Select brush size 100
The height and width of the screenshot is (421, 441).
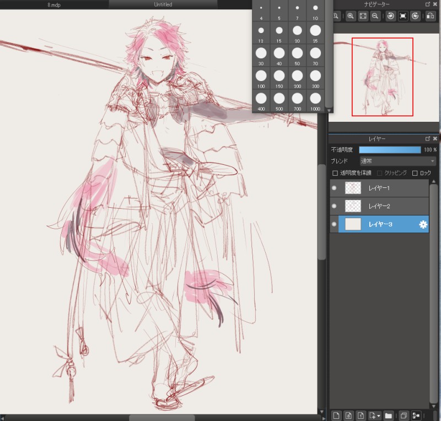(x=261, y=78)
